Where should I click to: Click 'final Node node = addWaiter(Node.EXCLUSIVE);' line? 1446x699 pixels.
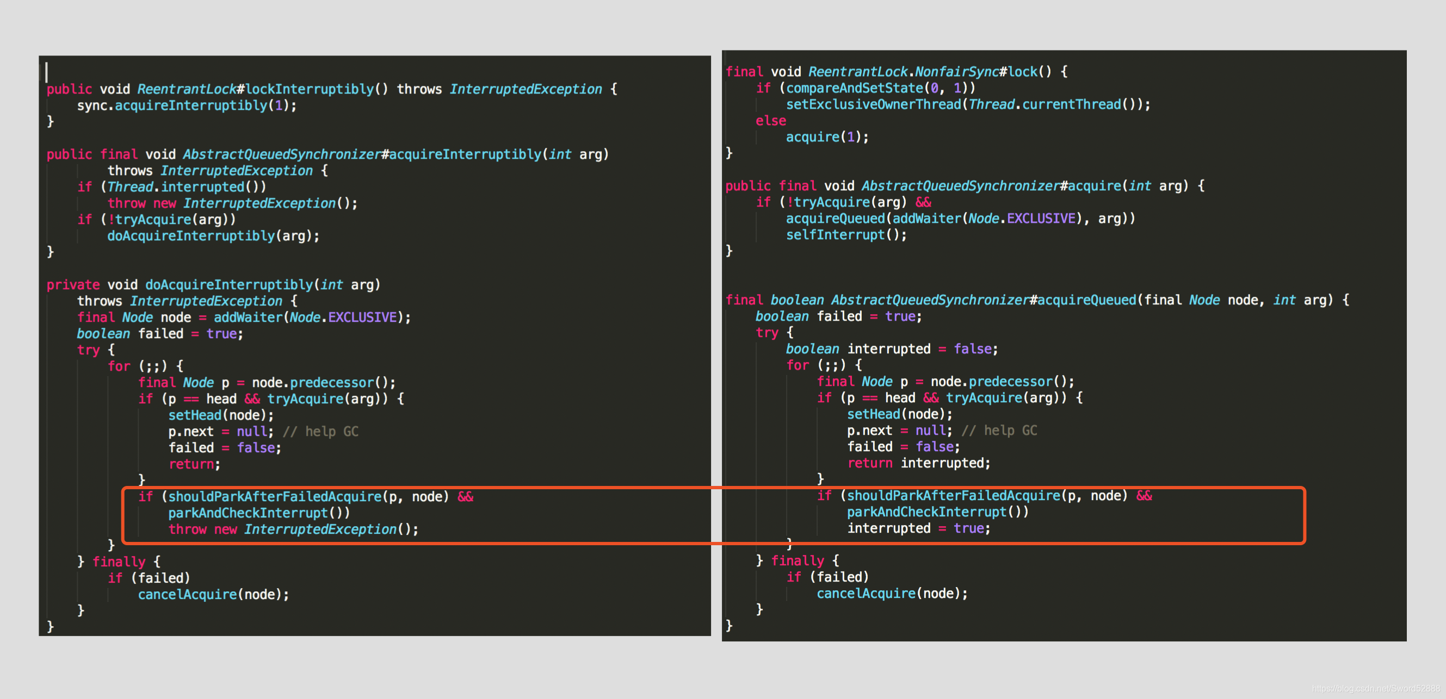pyautogui.click(x=244, y=317)
